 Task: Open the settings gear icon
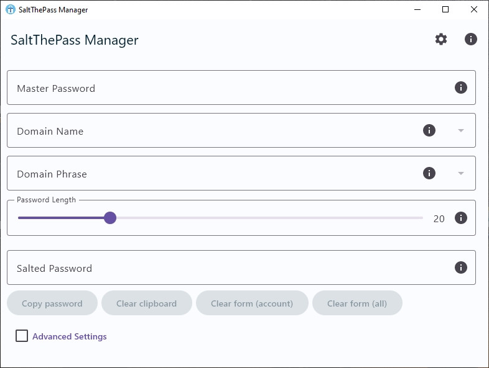point(441,40)
